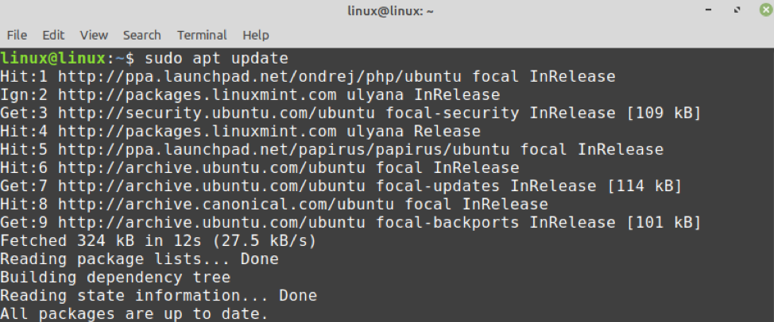Image resolution: width=774 pixels, height=322 pixels.
Task: Open the Edit menu
Action: pos(53,35)
